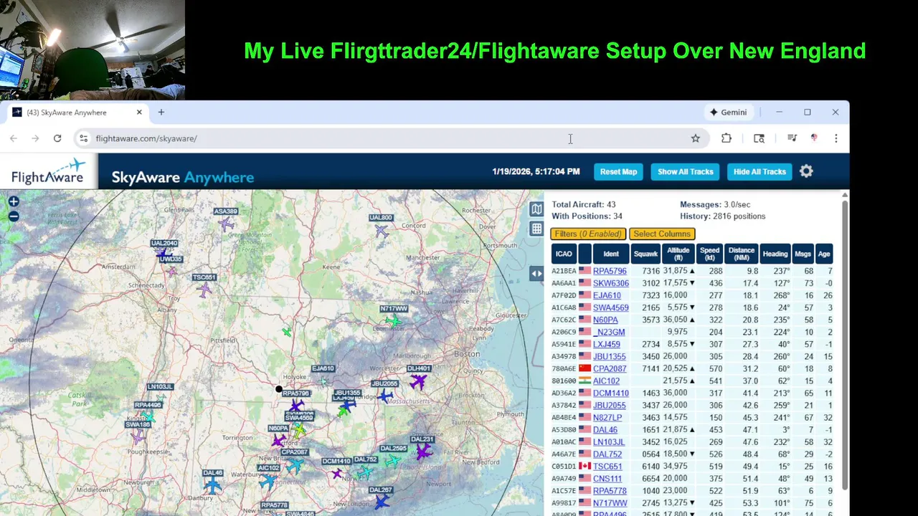View site information icon in address bar

(x=83, y=138)
